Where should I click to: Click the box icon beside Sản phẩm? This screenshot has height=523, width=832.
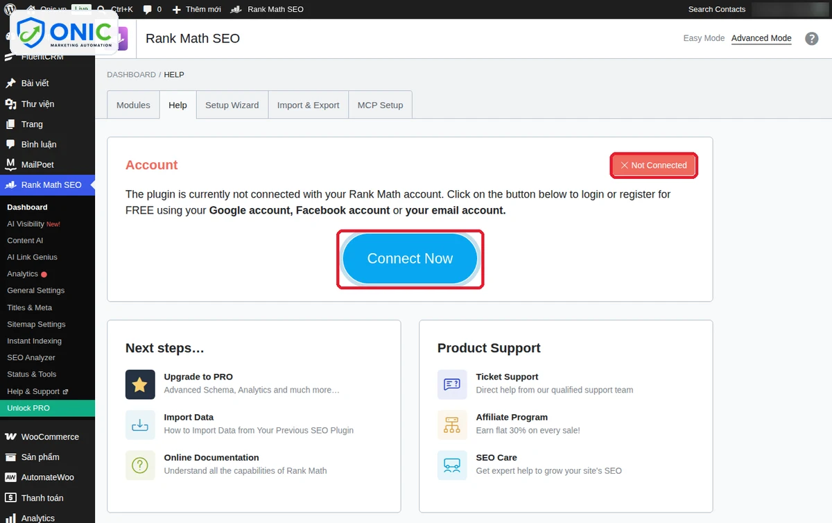click(x=10, y=457)
